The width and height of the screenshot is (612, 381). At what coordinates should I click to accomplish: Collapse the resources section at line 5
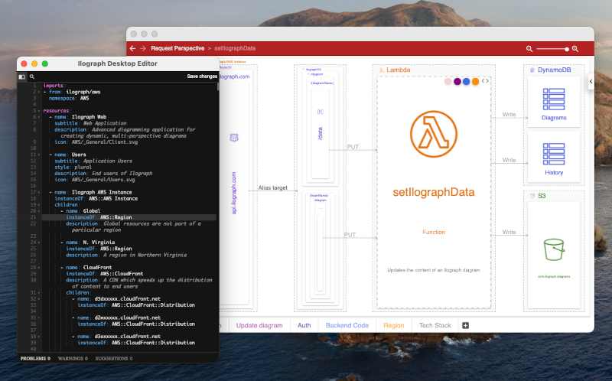39,111
